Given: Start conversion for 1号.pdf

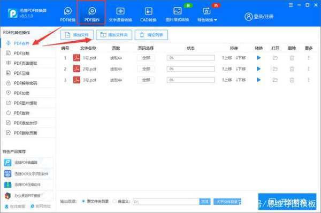Looking at the screenshot, I should [259, 58].
